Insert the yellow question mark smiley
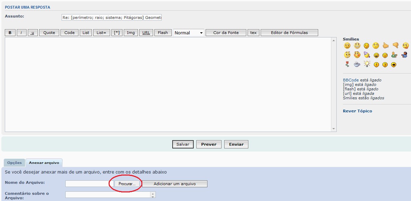Screen dimensions: 411x201 click(385, 65)
